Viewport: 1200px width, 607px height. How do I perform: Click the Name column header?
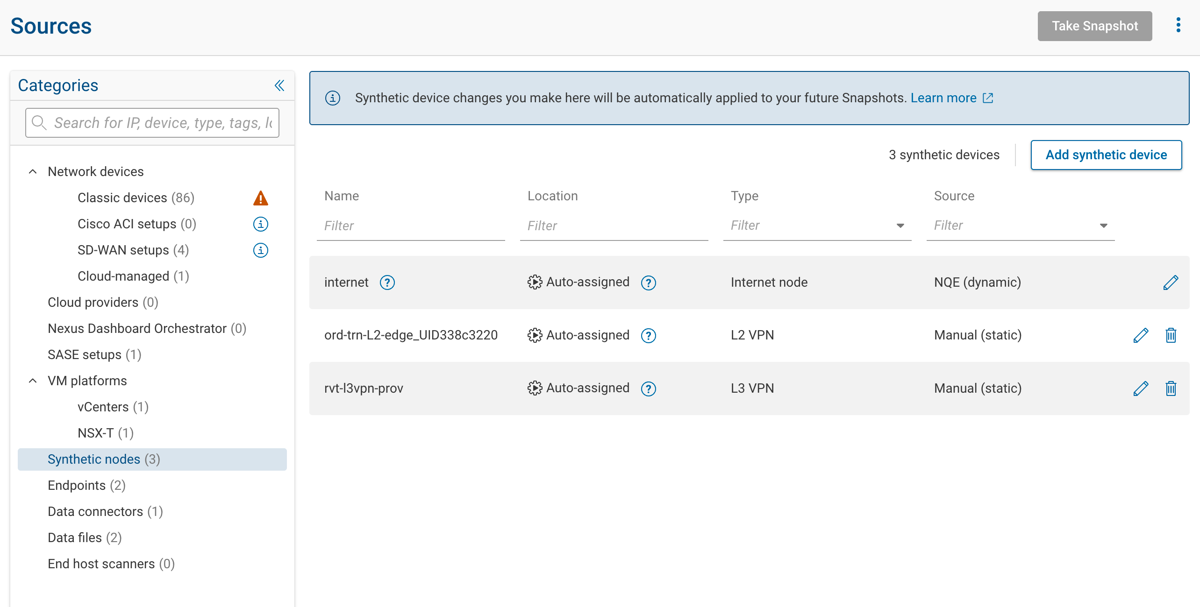pos(342,196)
